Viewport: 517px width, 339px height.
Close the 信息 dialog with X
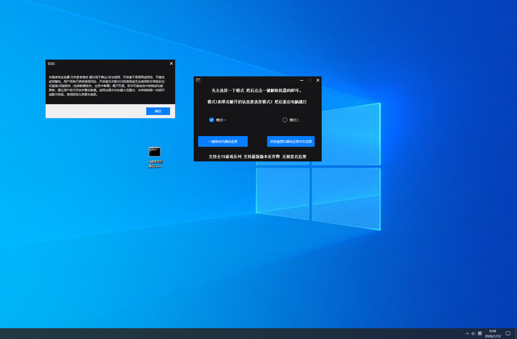pyautogui.click(x=171, y=63)
